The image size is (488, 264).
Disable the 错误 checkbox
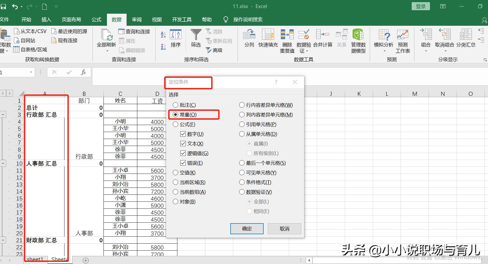click(x=183, y=163)
